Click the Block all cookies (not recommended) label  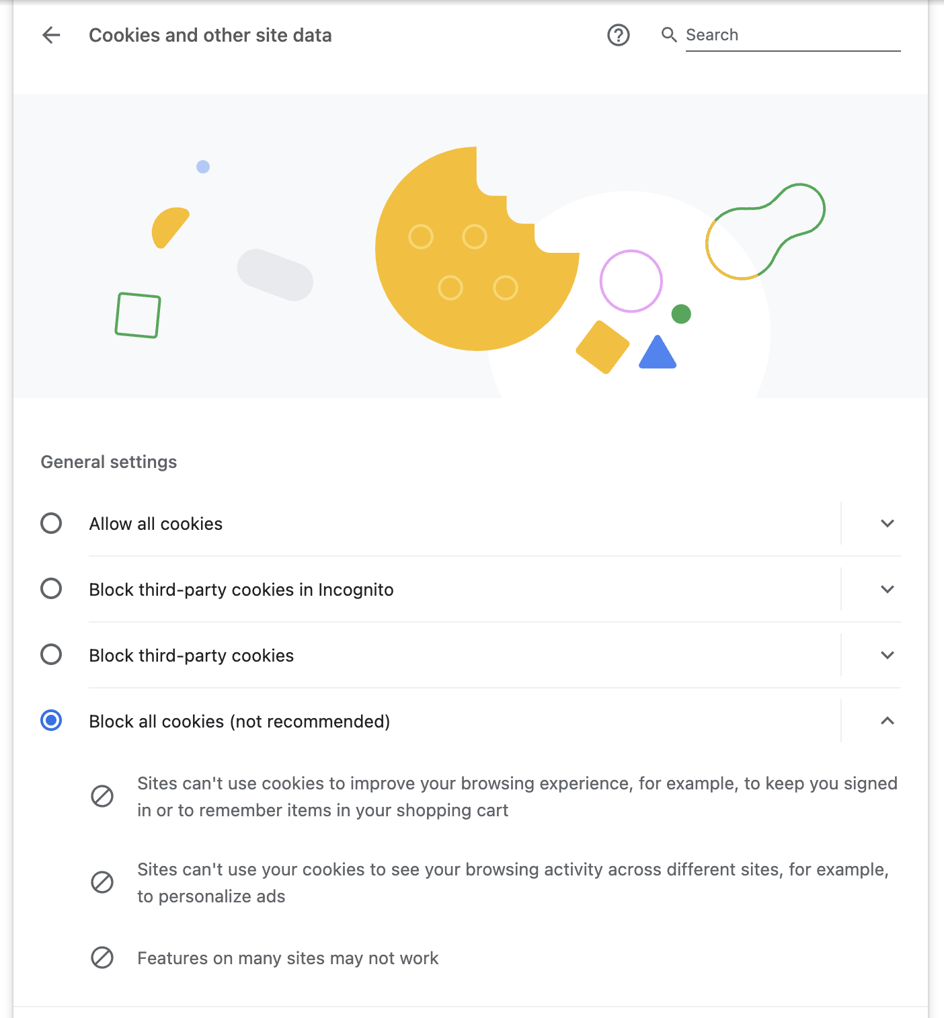[x=239, y=721]
